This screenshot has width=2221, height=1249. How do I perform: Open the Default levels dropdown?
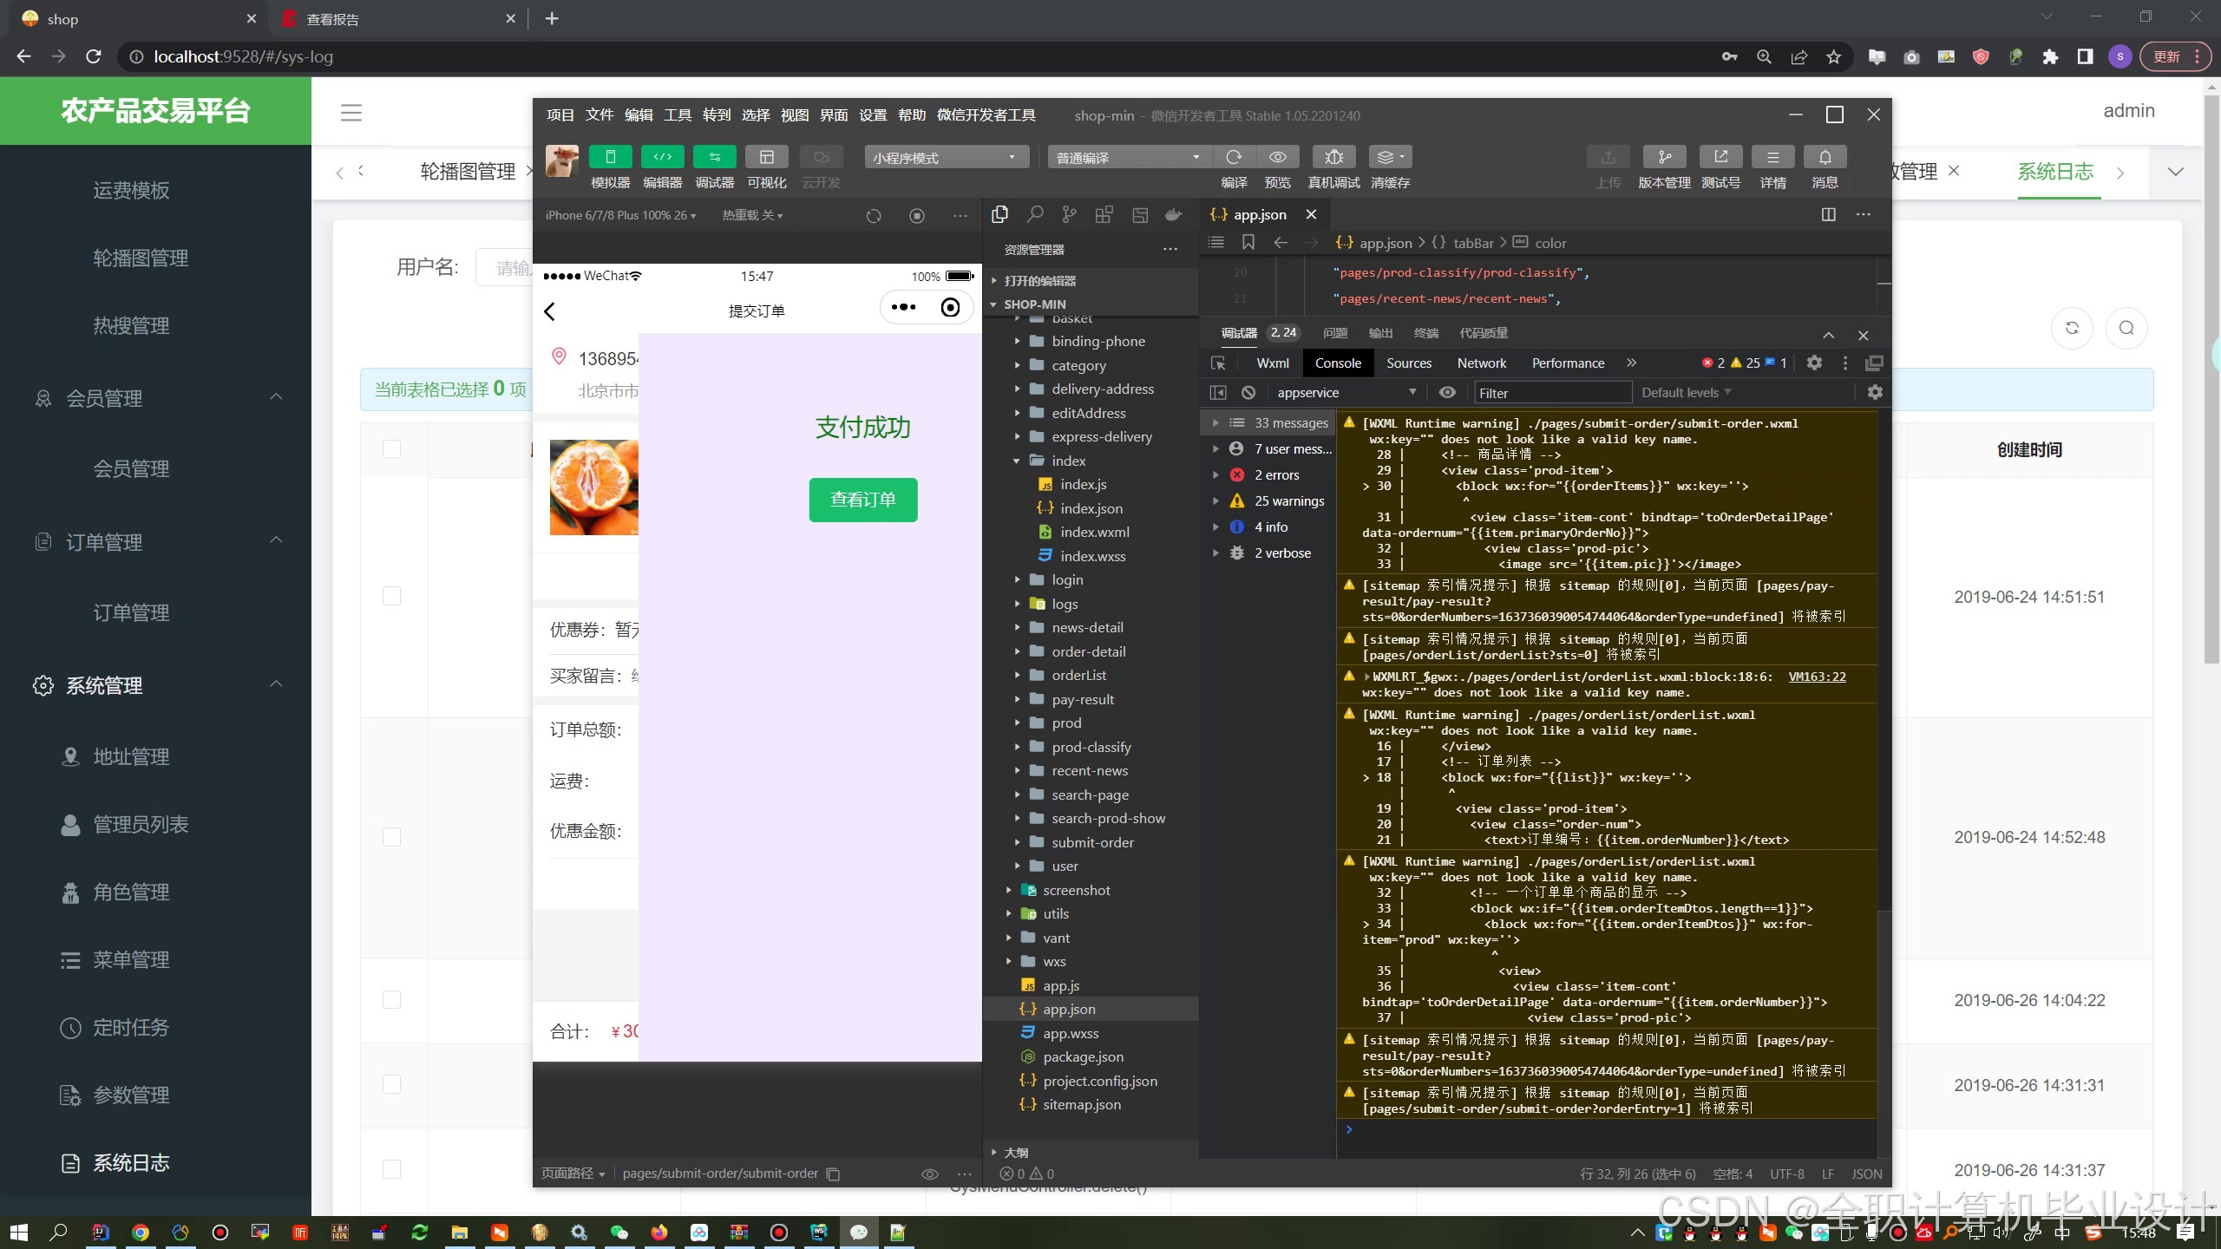pos(1686,392)
